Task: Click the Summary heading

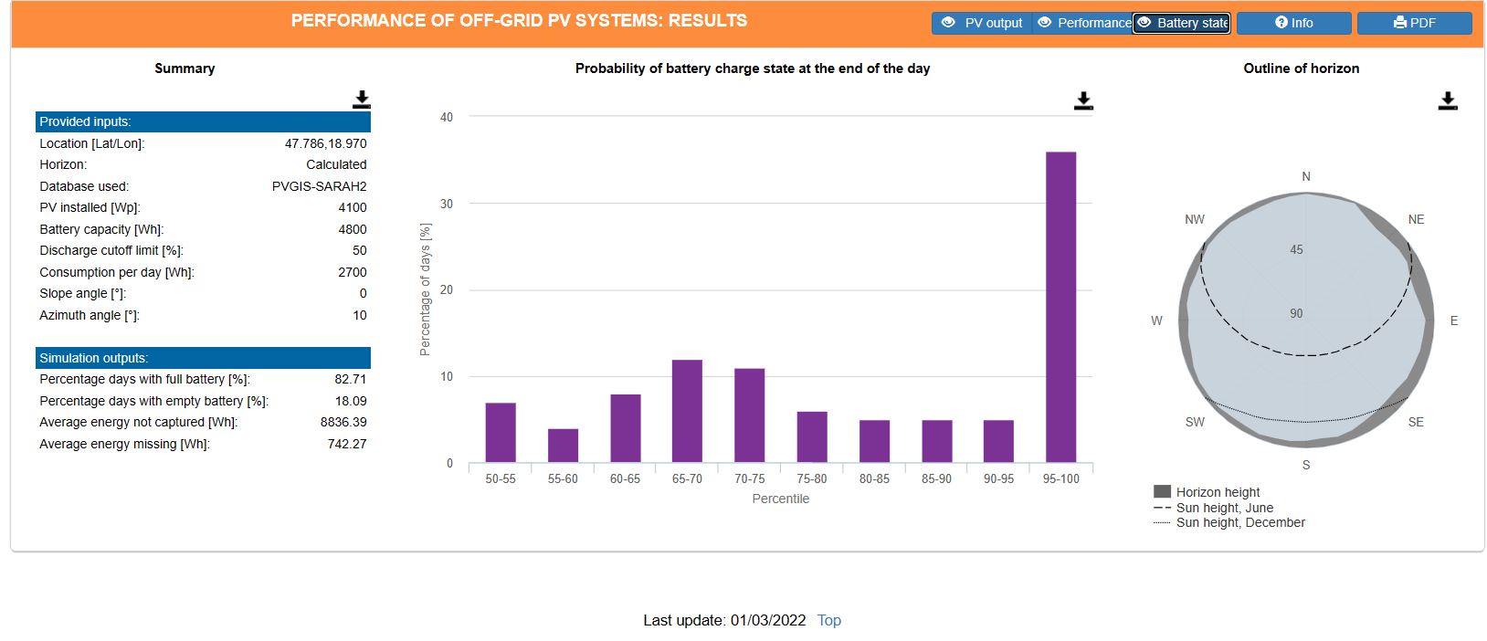Action: [x=185, y=68]
